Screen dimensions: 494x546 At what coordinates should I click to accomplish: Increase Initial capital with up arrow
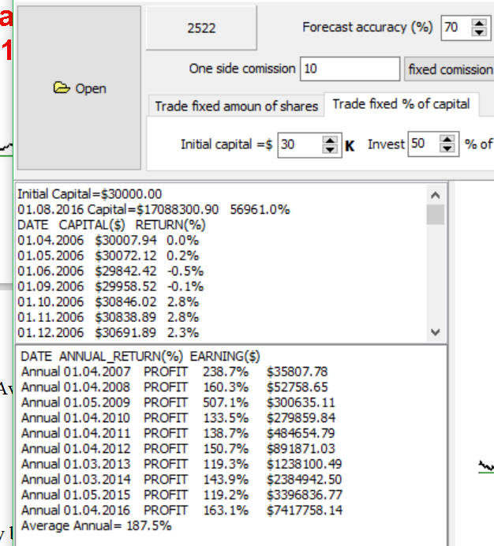click(x=331, y=140)
